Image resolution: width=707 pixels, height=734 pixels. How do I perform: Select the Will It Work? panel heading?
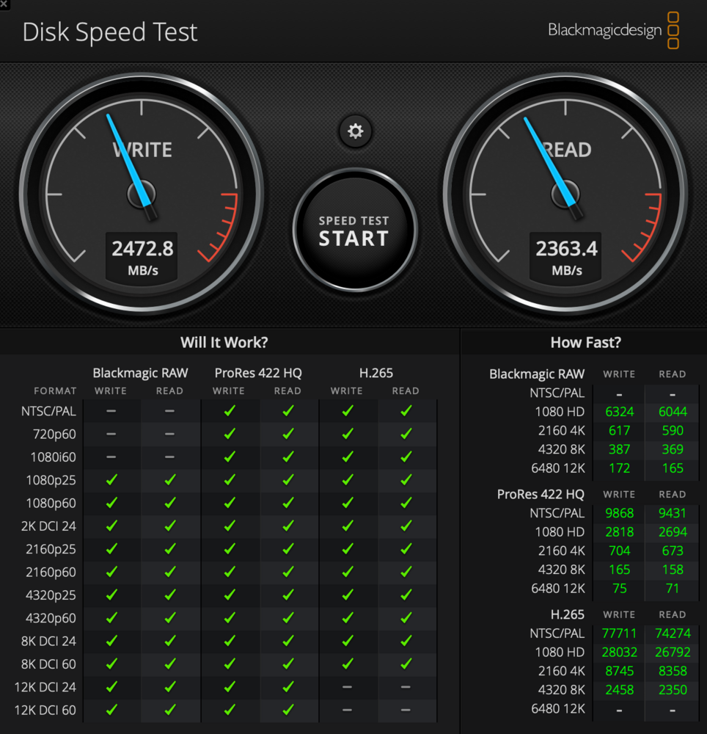click(x=224, y=343)
